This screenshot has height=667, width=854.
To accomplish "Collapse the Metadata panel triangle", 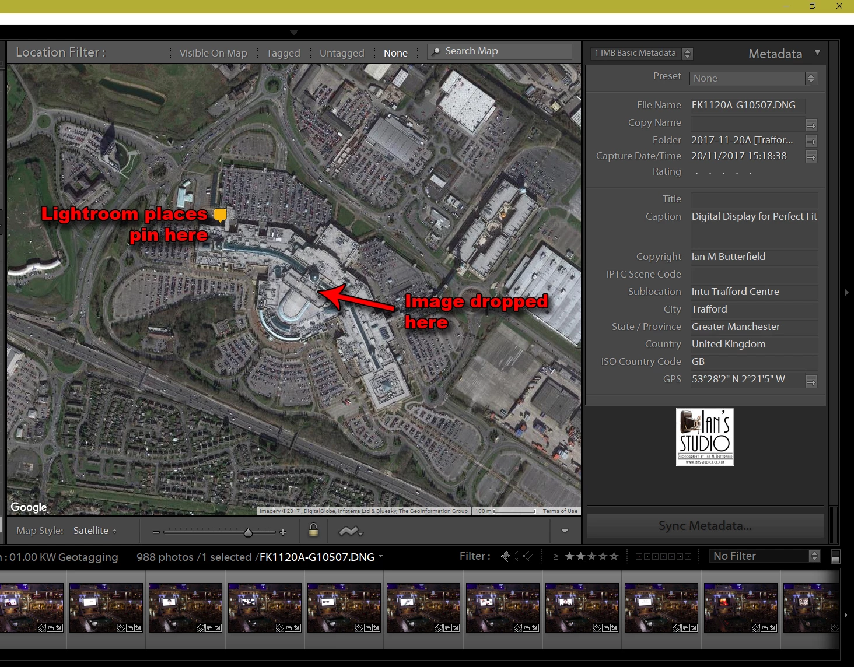I will 817,52.
